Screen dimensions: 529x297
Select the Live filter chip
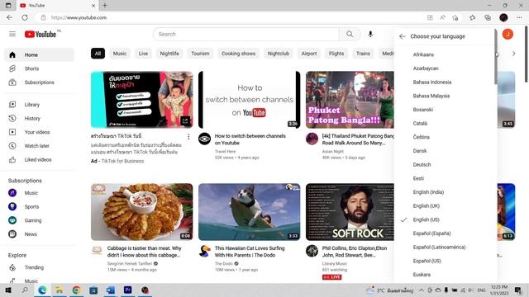(x=143, y=54)
